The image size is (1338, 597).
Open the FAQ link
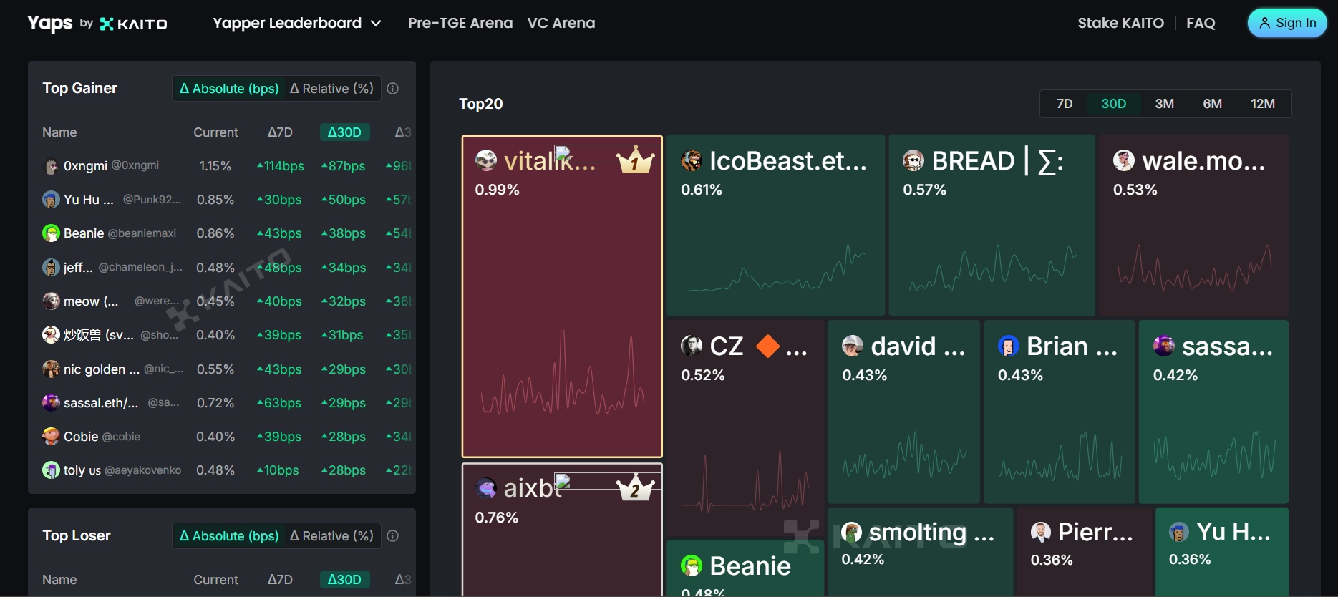pyautogui.click(x=1201, y=23)
